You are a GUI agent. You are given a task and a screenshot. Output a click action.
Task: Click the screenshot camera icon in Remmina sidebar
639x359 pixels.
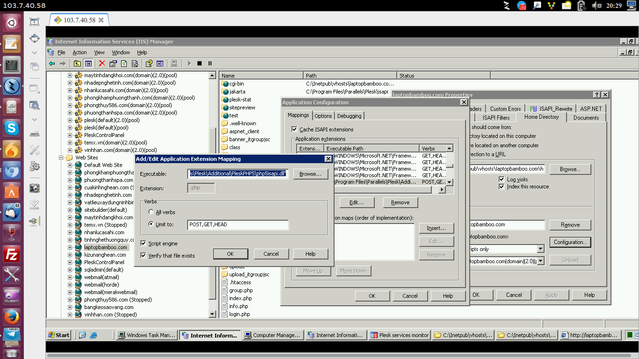(x=34, y=188)
